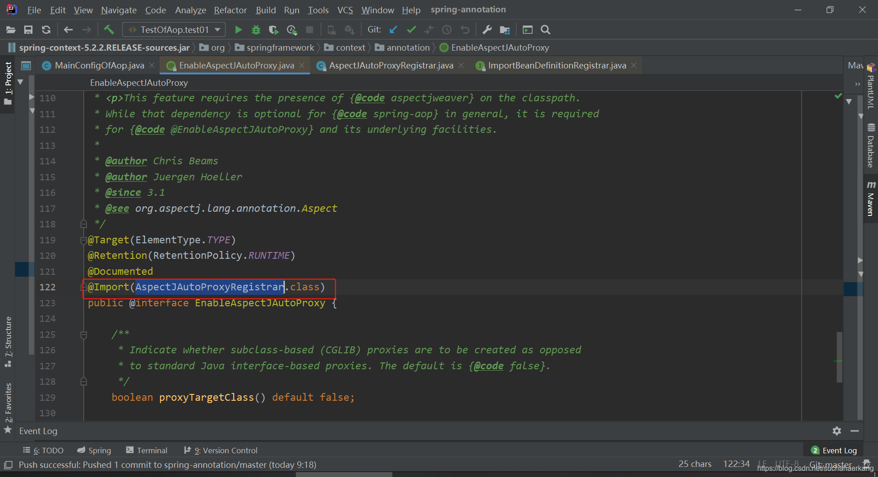Click spring-context jar breadcrumb
The height and width of the screenshot is (477, 878).
click(99, 47)
